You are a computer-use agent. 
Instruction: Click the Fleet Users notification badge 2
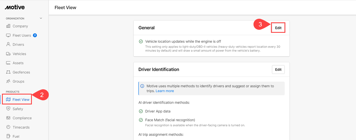pos(35,35)
